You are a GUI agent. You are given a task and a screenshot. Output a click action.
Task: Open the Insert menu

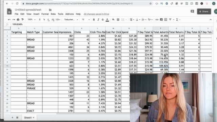coord(36,14)
